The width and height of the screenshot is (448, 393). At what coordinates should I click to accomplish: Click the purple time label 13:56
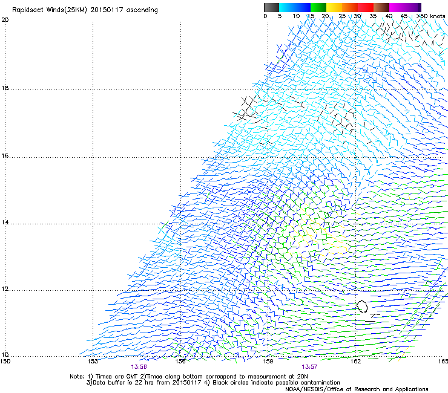[x=139, y=367]
